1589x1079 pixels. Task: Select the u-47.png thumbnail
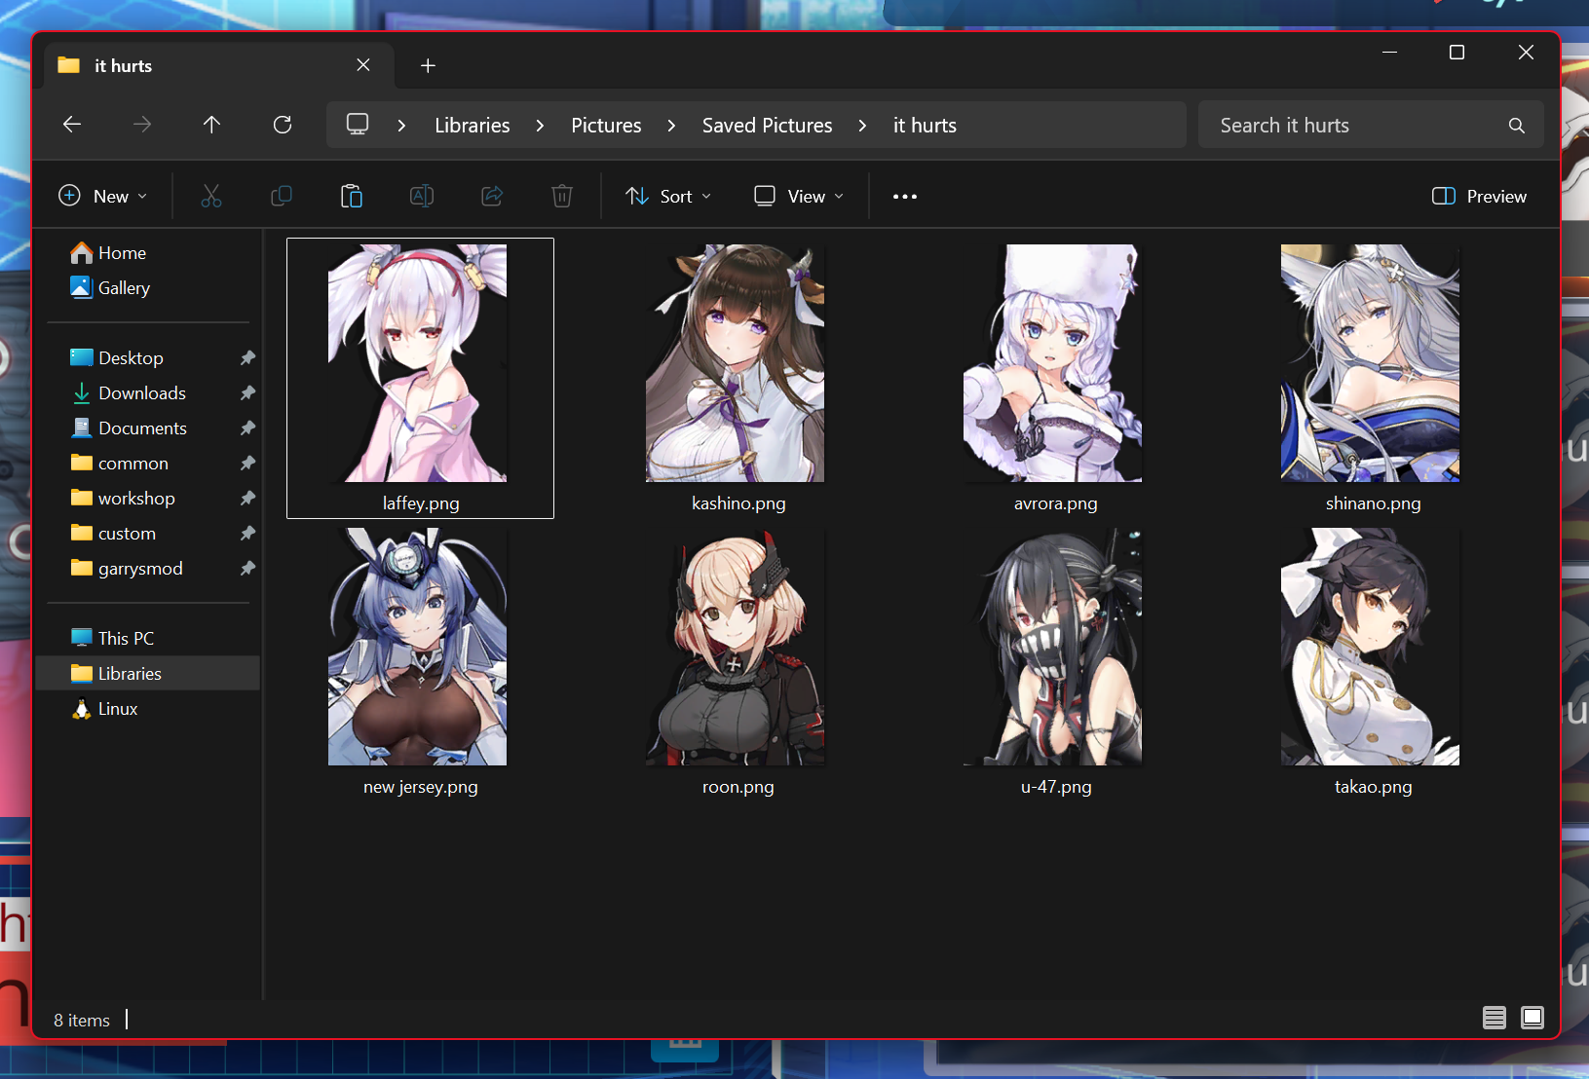click(1053, 647)
